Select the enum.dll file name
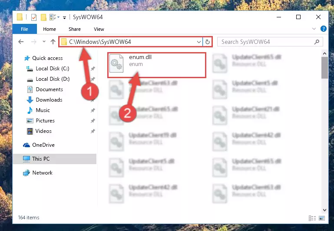 pos(140,57)
